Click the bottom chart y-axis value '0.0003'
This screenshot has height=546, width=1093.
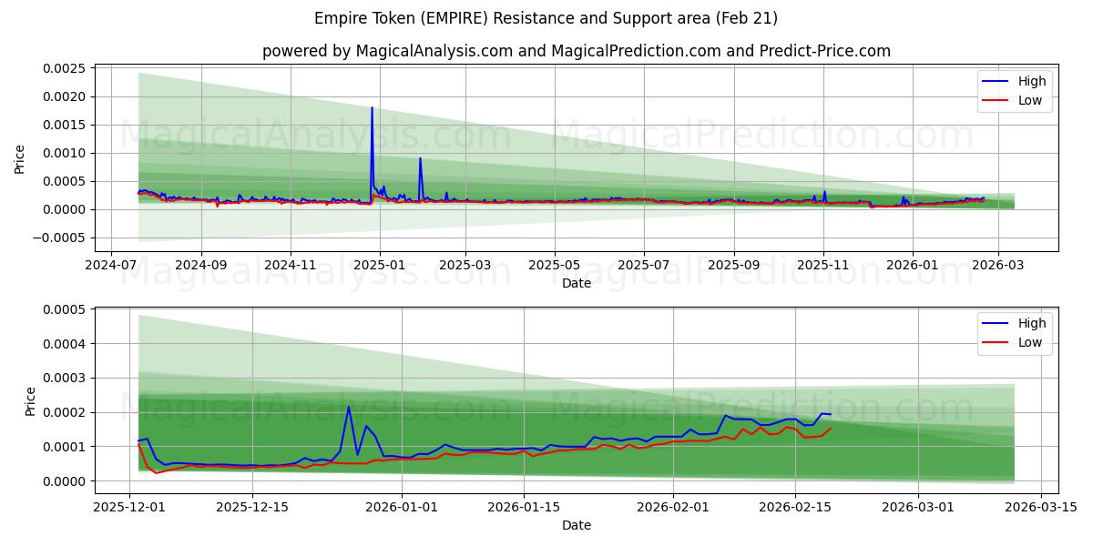[x=64, y=379]
